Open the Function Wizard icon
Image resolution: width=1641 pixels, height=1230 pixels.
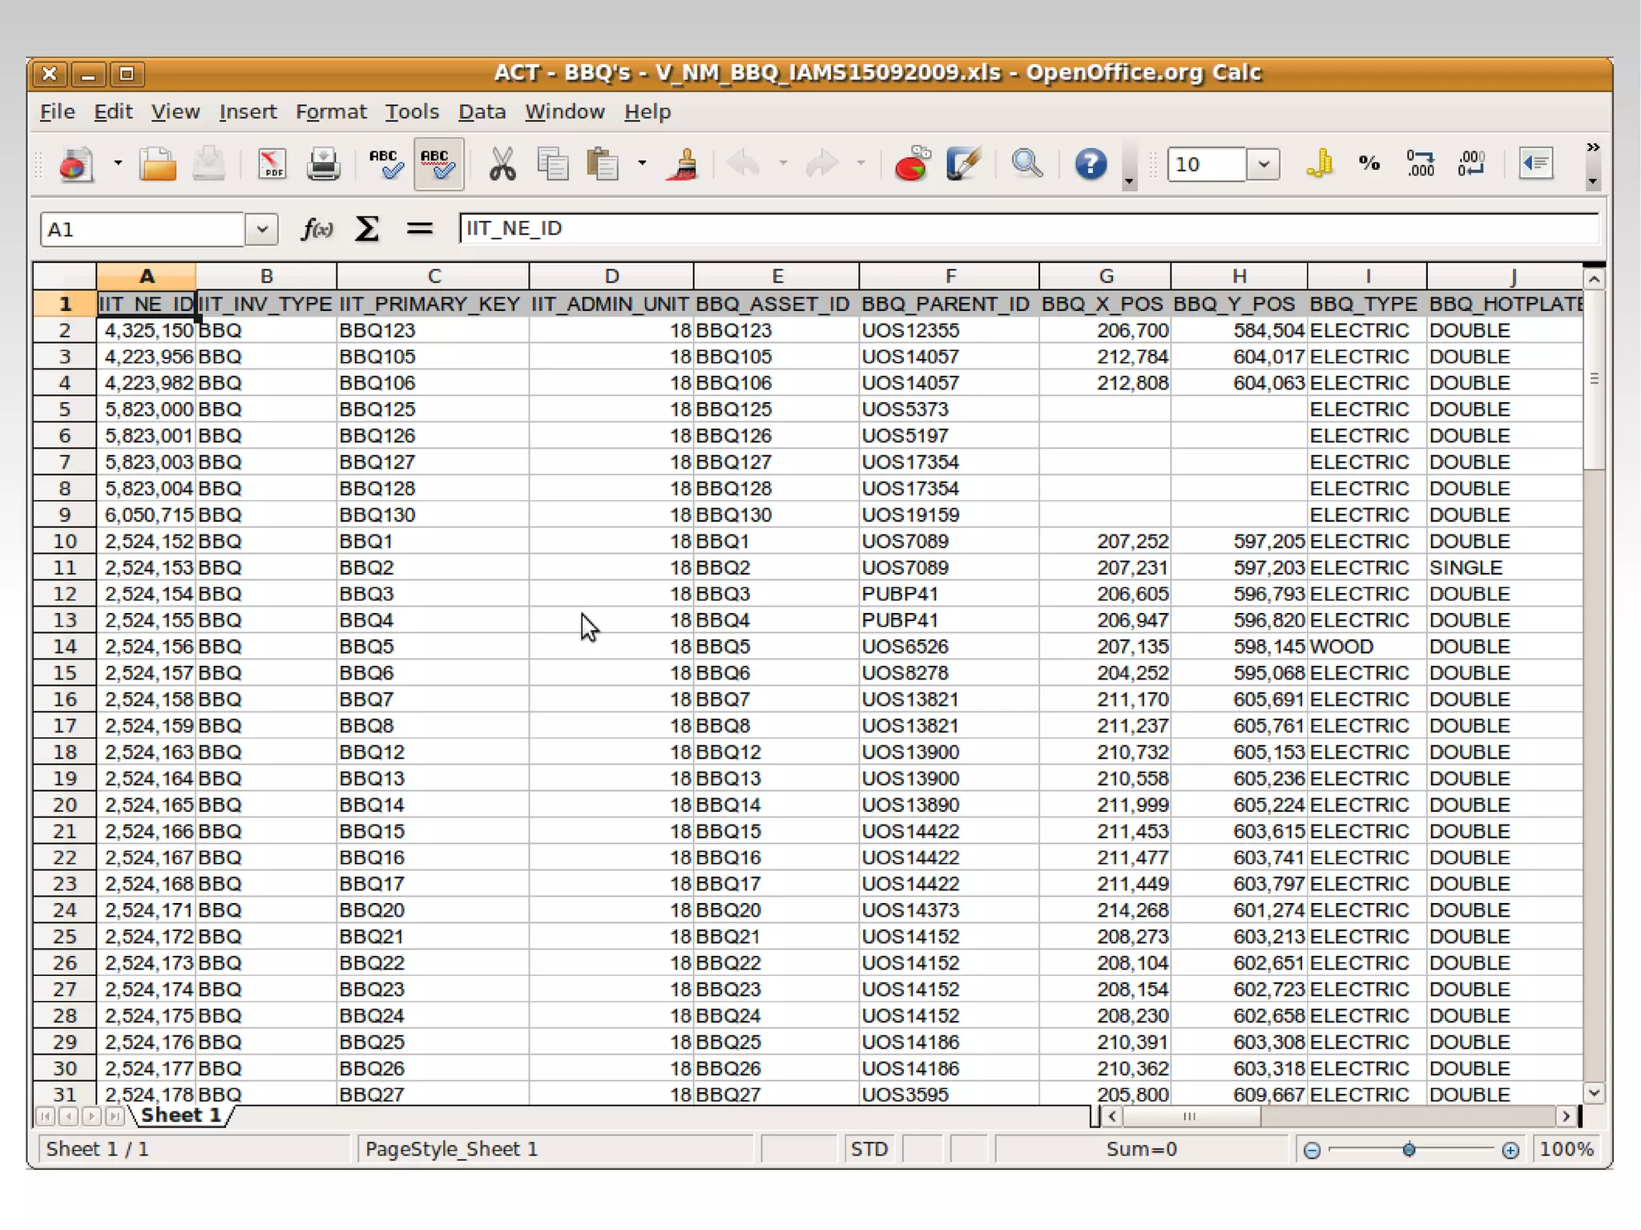point(317,229)
